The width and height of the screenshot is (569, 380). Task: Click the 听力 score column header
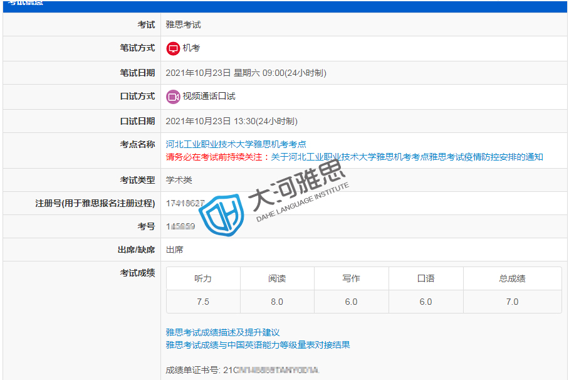203,278
